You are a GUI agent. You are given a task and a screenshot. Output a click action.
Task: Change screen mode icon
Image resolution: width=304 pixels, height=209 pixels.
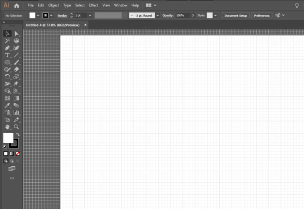click(x=12, y=168)
